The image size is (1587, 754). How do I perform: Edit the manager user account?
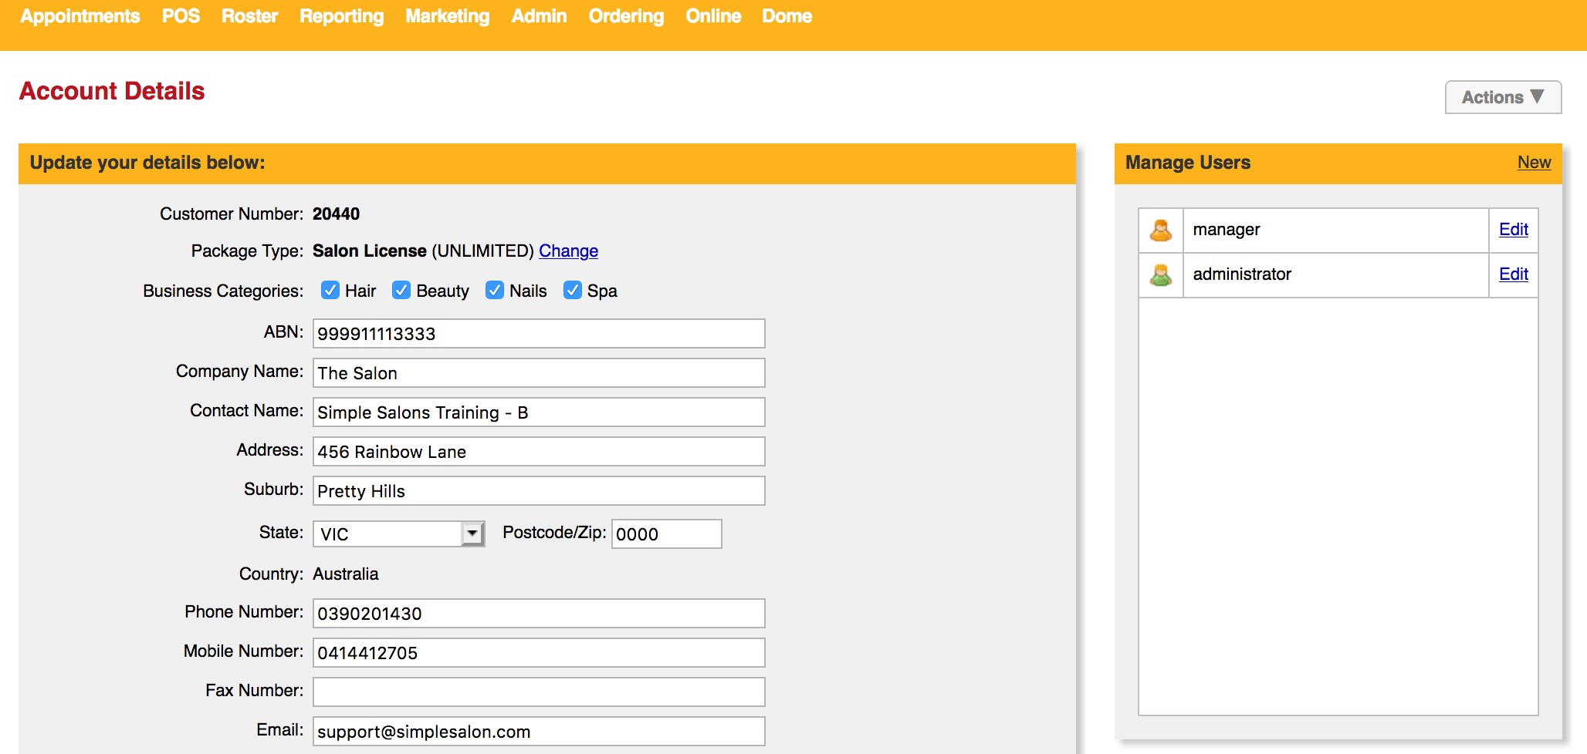pos(1513,230)
